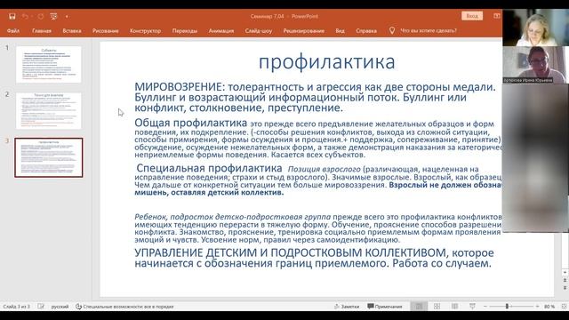Click the spell check icon in status bar
The width and height of the screenshot is (569, 320).
point(41,307)
